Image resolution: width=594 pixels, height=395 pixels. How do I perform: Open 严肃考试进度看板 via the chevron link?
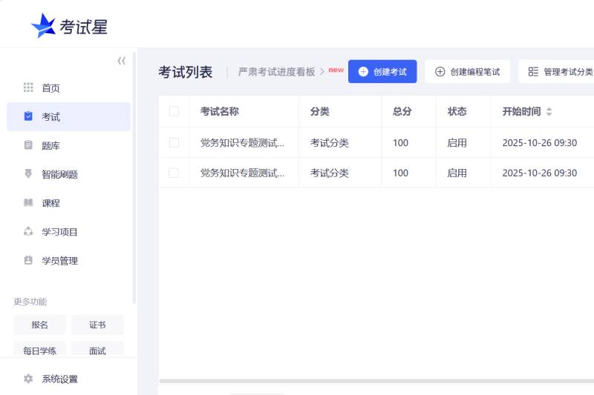pos(322,72)
